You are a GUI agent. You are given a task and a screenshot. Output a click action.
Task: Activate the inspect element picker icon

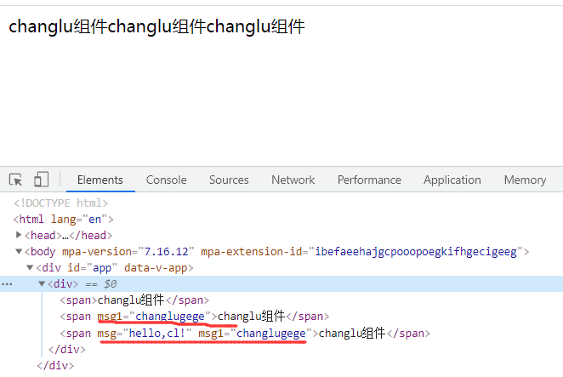16,180
